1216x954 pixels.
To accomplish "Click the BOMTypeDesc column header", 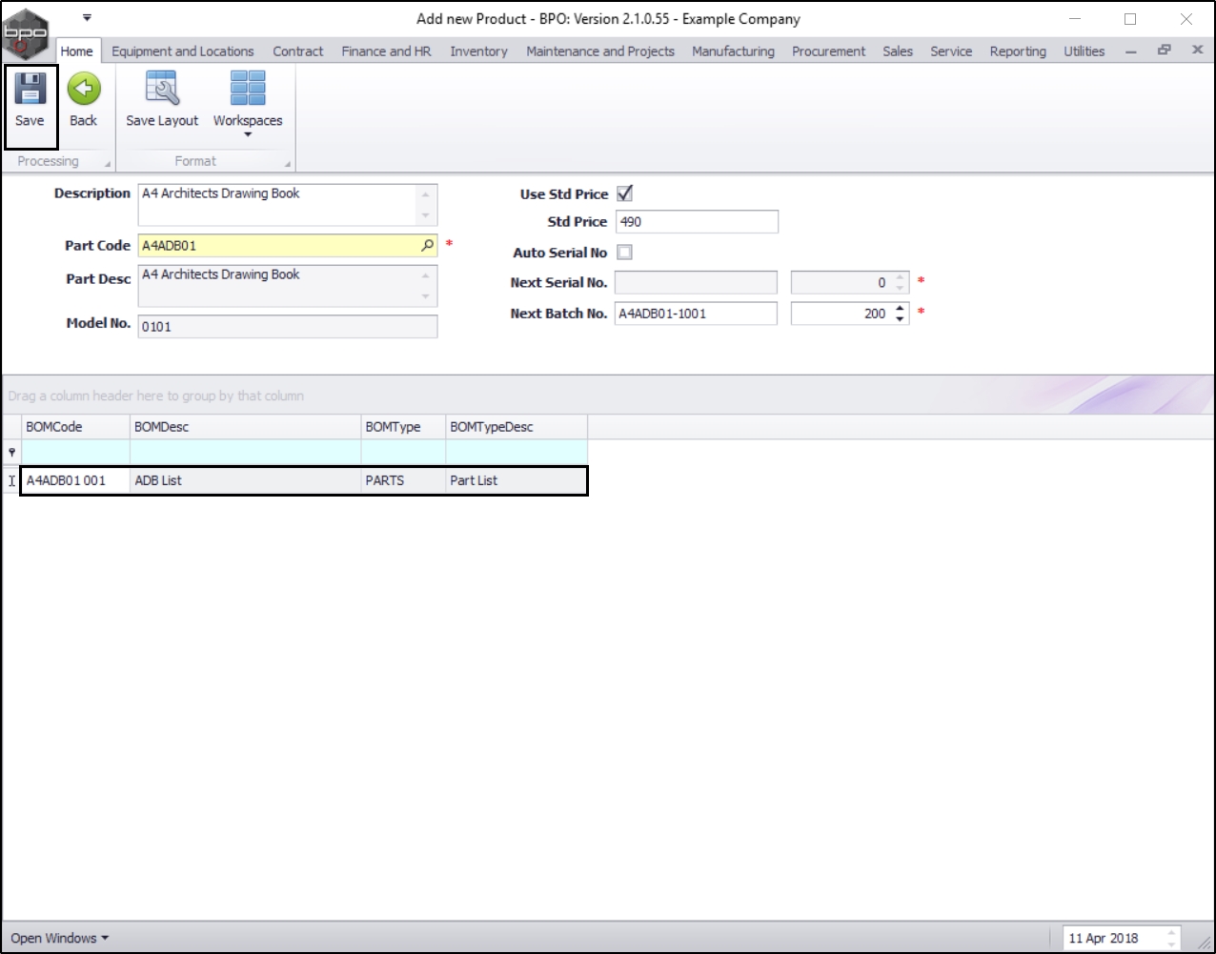I will [517, 427].
